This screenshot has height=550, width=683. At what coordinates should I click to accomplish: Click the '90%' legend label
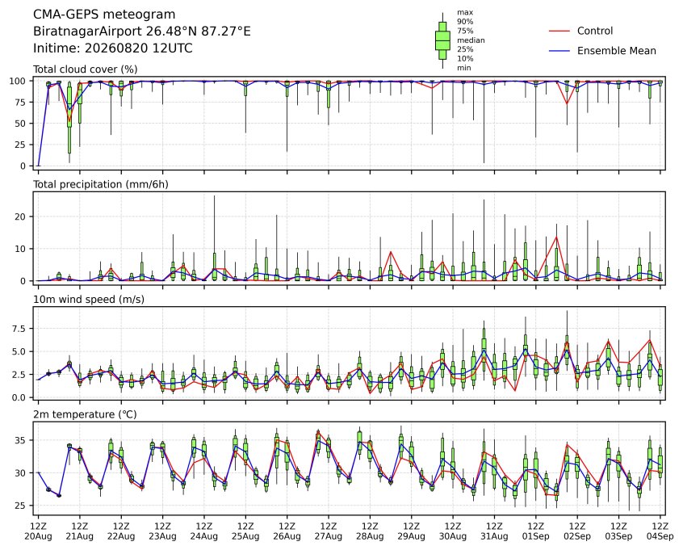point(465,21)
